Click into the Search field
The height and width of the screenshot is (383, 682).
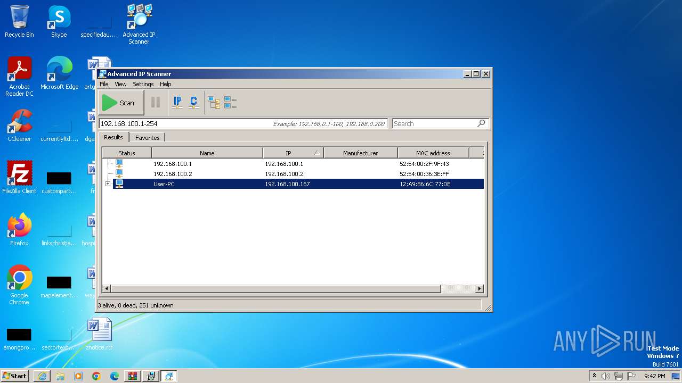pyautogui.click(x=434, y=123)
